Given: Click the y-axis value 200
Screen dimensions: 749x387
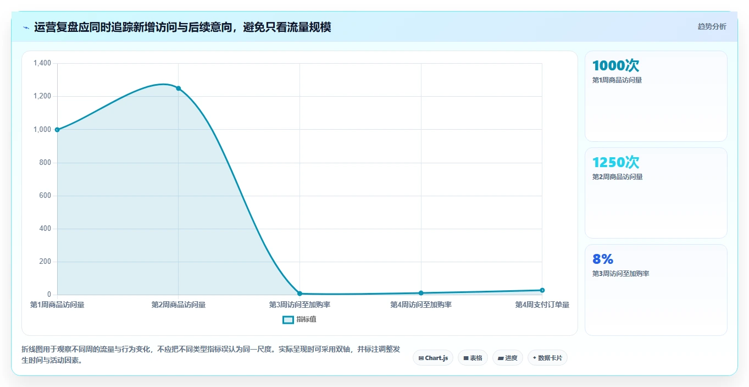Looking at the screenshot, I should [46, 262].
